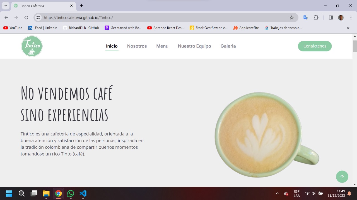
Task: Expand the hidden bookmarks chevron
Action: [348, 28]
